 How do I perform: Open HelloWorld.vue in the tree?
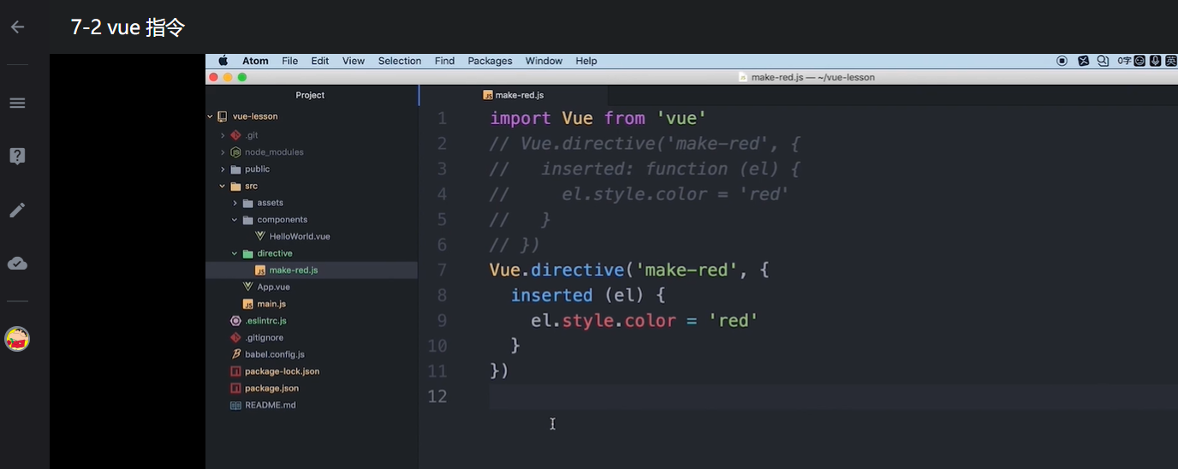pos(300,236)
